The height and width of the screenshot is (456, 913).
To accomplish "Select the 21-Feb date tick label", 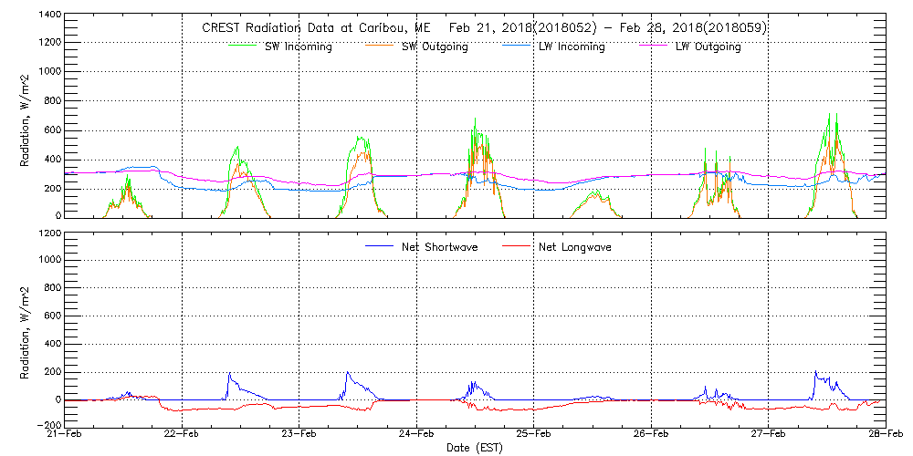I will tap(66, 435).
